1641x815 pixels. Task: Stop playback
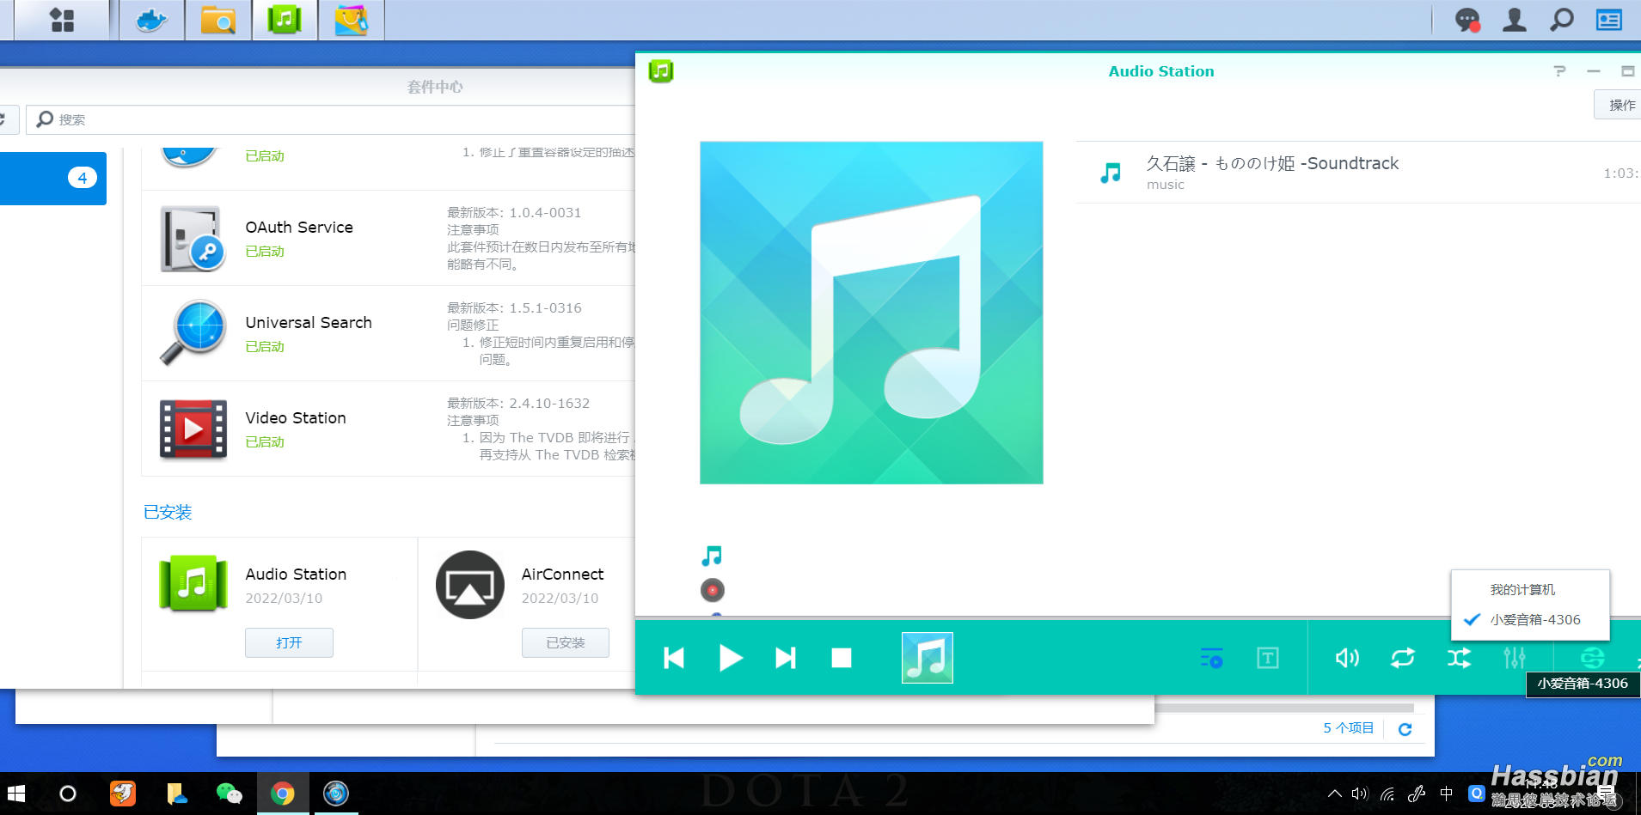point(842,658)
